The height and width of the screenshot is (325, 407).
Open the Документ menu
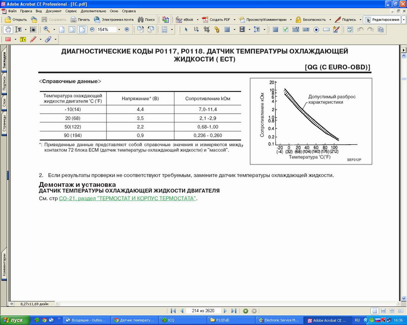coord(53,11)
